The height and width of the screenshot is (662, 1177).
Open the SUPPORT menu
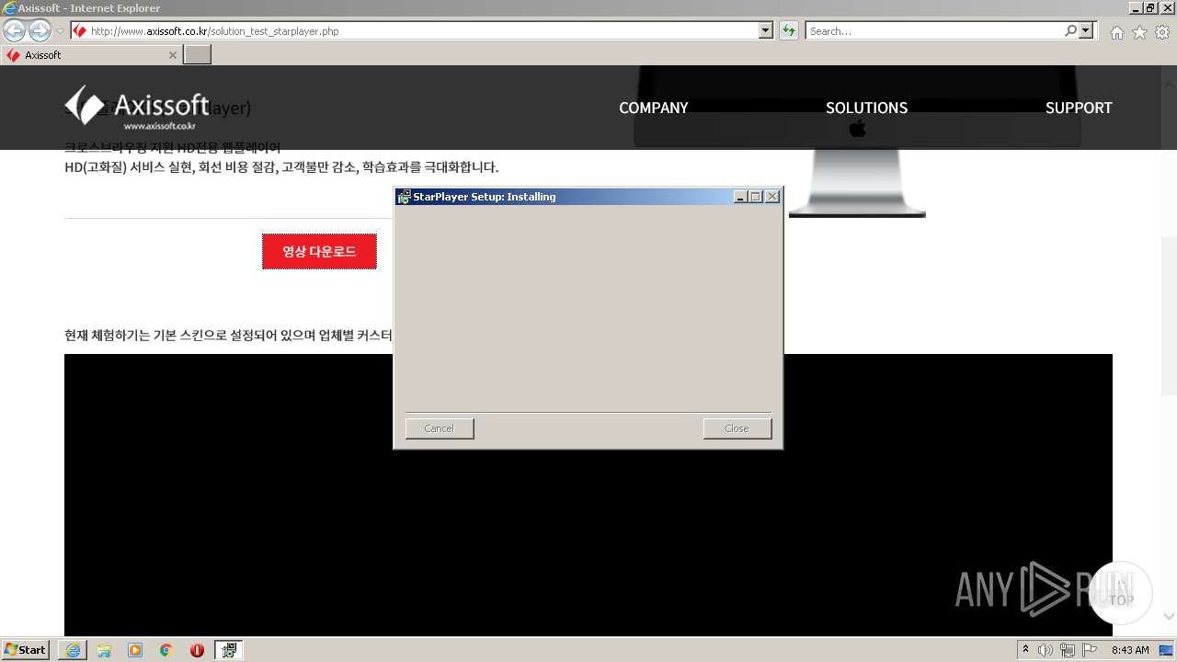pos(1079,108)
